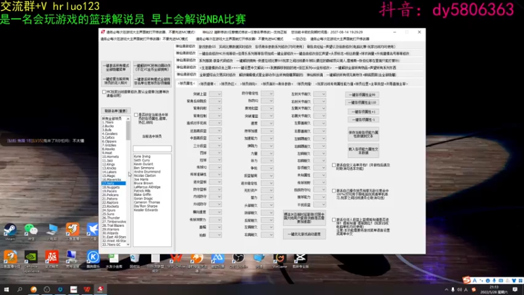Open the 力量 attribute dropdown

[267, 153]
